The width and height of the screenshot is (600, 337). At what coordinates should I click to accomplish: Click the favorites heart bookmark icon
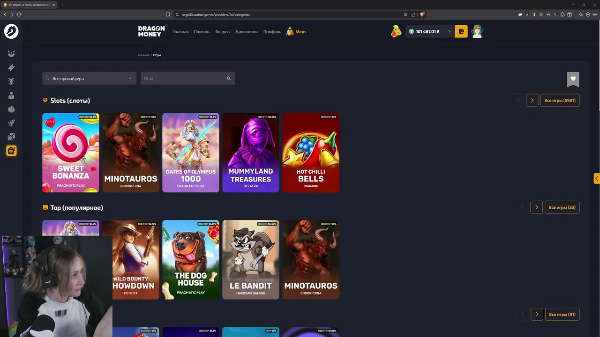point(573,79)
